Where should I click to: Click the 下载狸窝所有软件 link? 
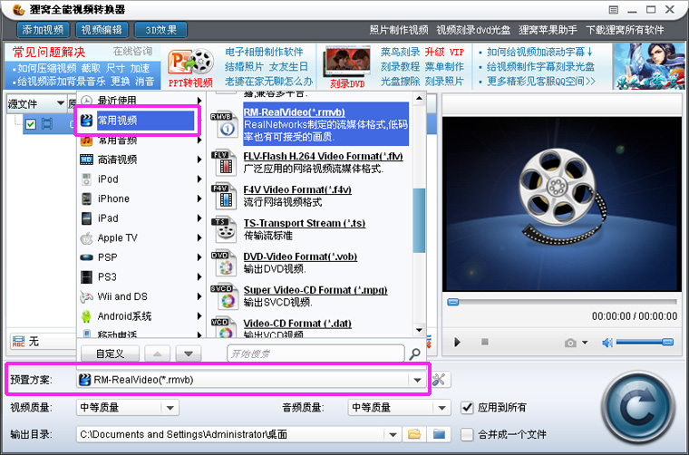(625, 30)
